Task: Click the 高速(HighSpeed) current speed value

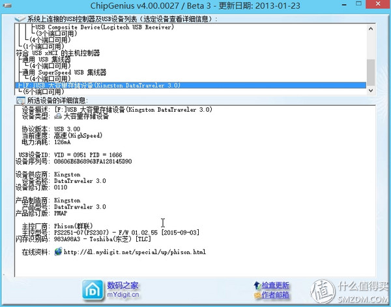Action: pyautogui.click(x=78, y=135)
